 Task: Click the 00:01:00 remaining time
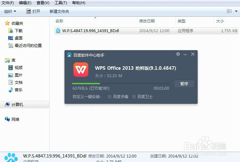161,88
